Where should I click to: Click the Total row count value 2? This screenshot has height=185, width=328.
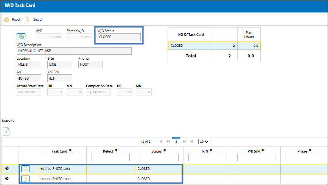tap(230, 56)
